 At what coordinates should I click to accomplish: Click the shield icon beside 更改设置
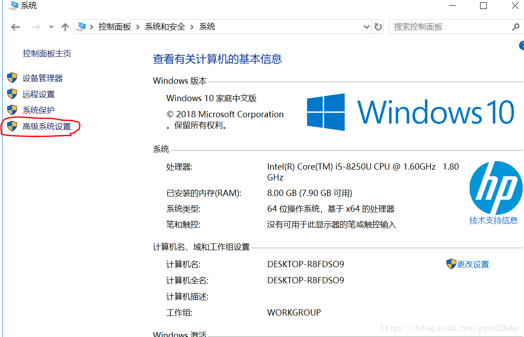451,264
